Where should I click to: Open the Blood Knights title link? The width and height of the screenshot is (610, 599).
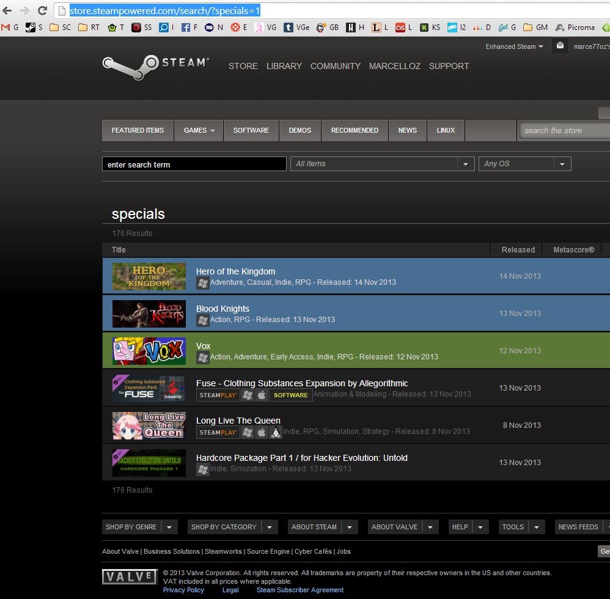[x=222, y=309]
